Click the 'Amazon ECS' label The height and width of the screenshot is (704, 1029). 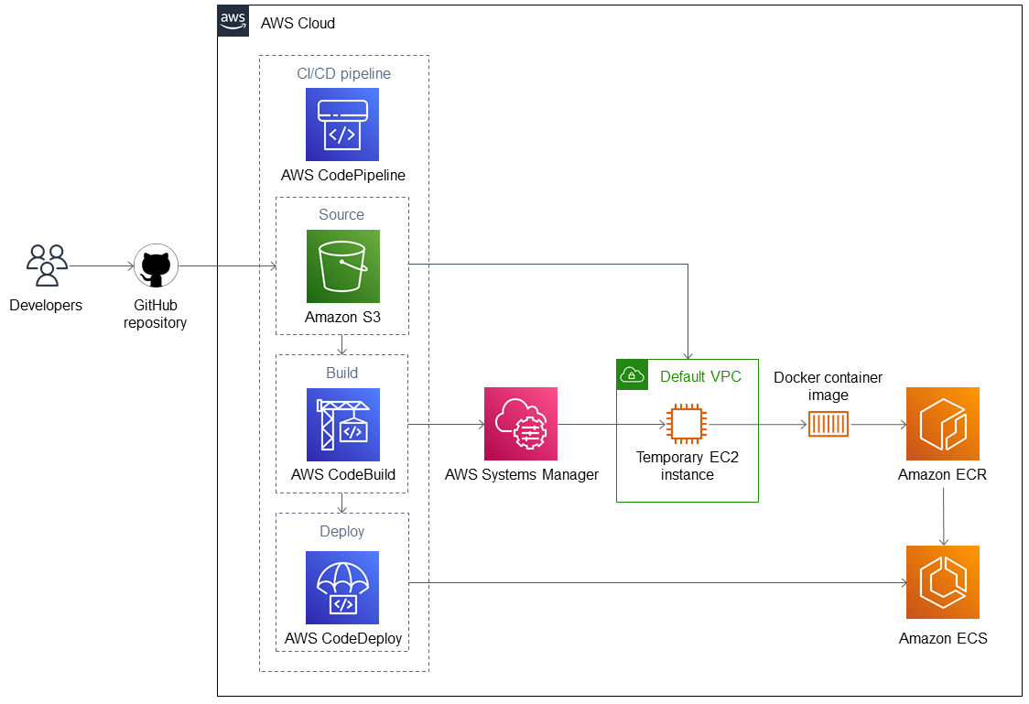click(943, 638)
